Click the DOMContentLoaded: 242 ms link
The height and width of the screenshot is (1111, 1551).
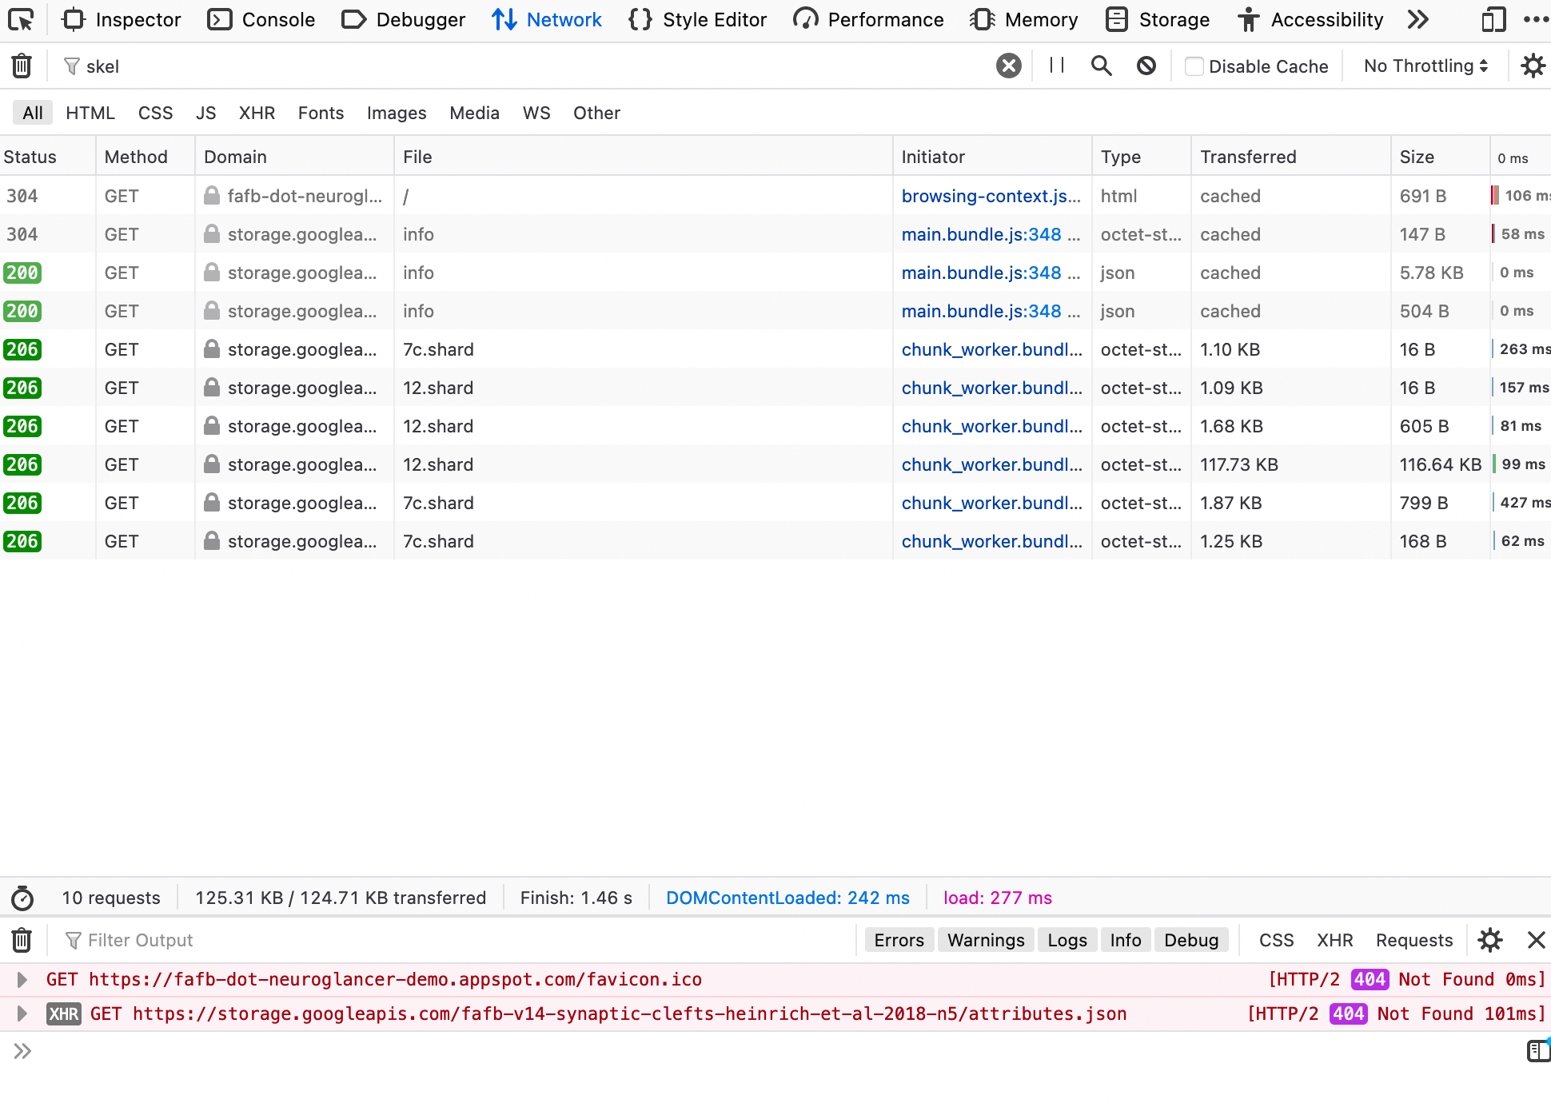click(788, 898)
